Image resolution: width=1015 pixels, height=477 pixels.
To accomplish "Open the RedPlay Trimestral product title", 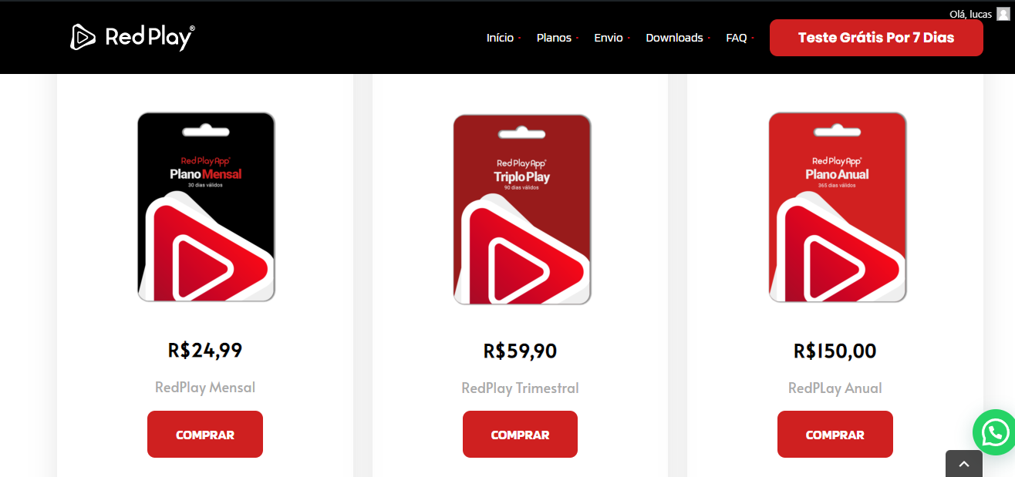I will (x=520, y=388).
